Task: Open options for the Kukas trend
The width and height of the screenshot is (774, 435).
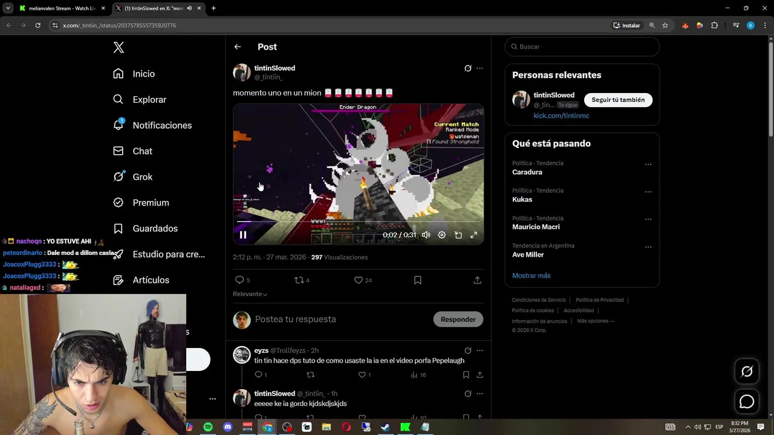Action: tap(648, 192)
